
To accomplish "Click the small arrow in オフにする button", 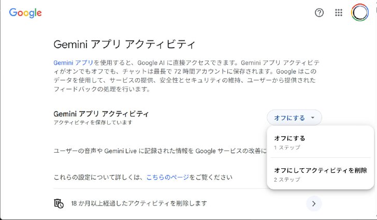I will point(313,118).
